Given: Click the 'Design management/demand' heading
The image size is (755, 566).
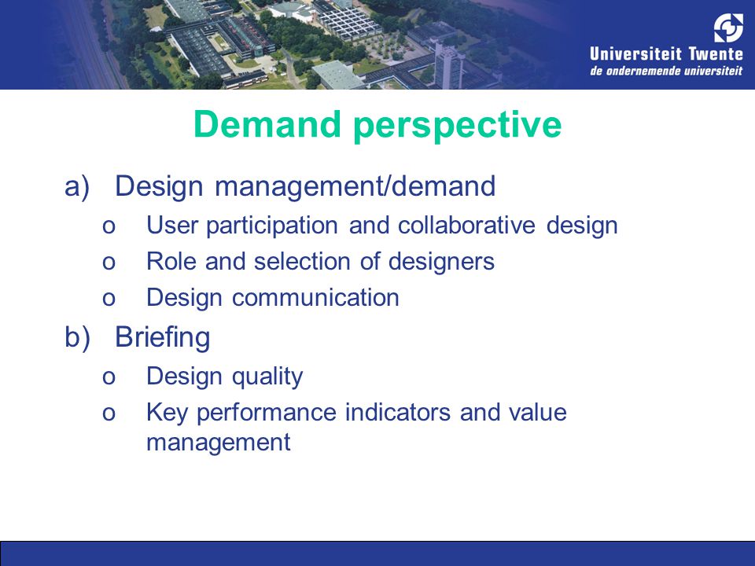Looking at the screenshot, I should click(x=305, y=186).
